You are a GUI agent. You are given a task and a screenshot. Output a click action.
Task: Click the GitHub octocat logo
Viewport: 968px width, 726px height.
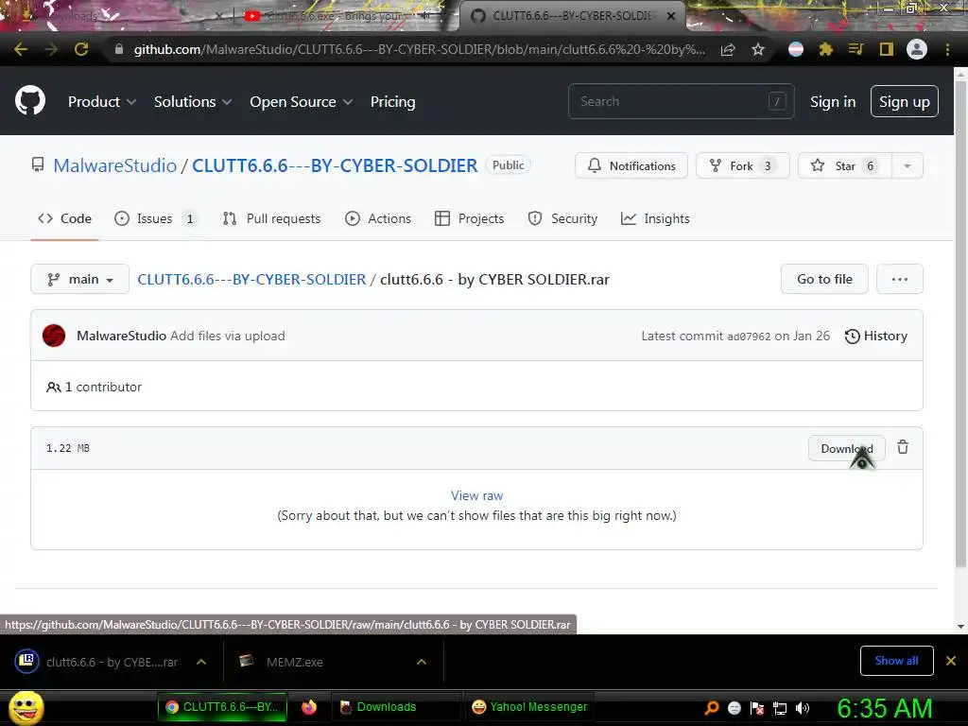[x=30, y=101]
